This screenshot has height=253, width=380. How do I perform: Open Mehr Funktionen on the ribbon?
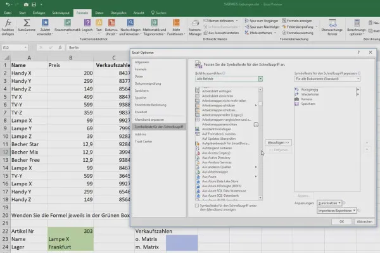(x=176, y=27)
